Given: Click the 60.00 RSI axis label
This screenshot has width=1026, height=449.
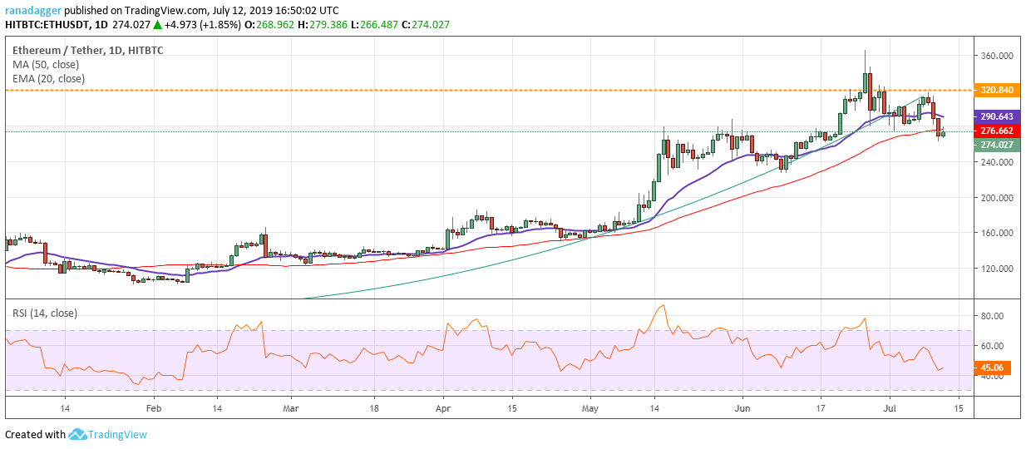Looking at the screenshot, I should [991, 346].
